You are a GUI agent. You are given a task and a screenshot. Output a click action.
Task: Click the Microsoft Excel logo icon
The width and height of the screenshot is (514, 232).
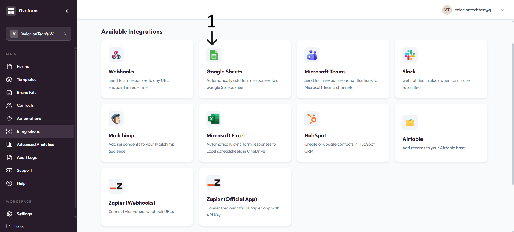(x=214, y=119)
